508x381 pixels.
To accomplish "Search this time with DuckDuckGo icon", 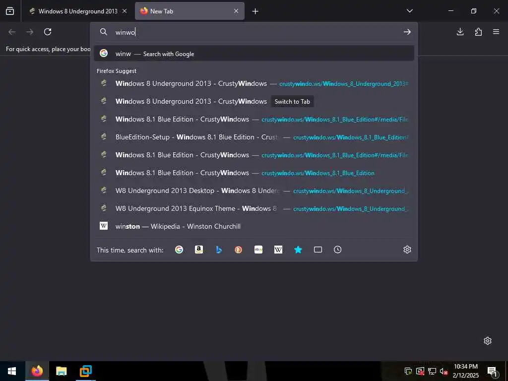I will [239, 250].
